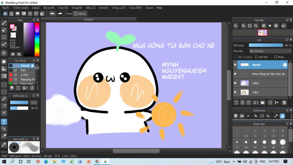Click the Đặt lại reset button
Image resolution: width=293 pixels, height=165 pixels.
point(80,14)
